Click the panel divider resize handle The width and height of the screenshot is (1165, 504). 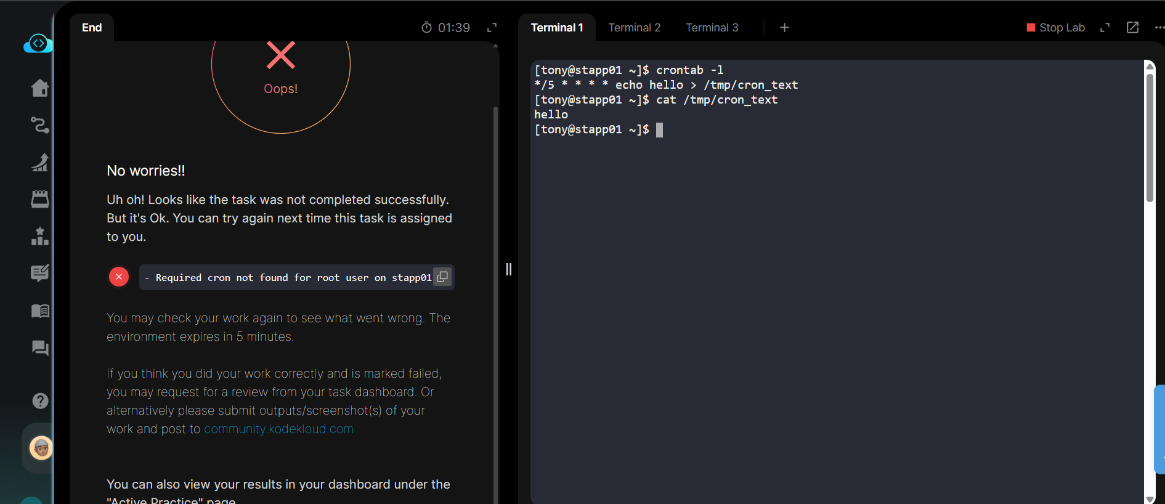[509, 269]
